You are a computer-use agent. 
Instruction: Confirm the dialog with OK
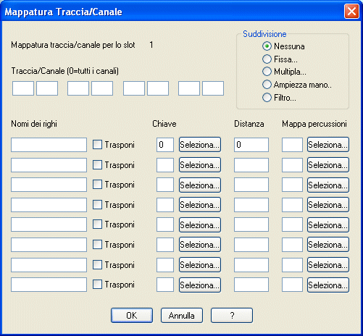click(x=132, y=315)
